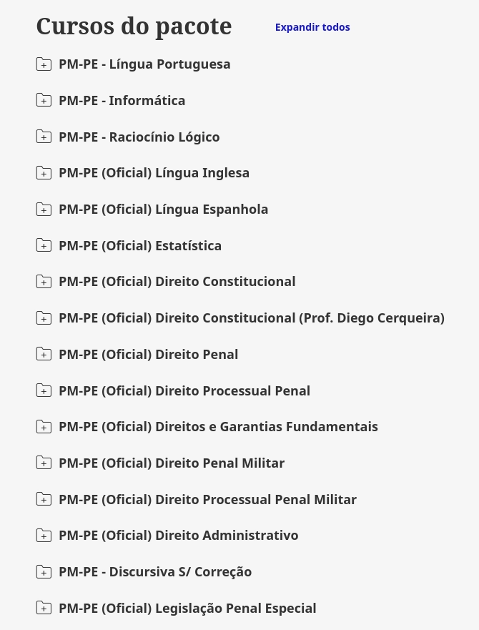Viewport: 479px width, 630px height.
Task: Click folder icon beside Língua Espanhola
Action: (44, 210)
